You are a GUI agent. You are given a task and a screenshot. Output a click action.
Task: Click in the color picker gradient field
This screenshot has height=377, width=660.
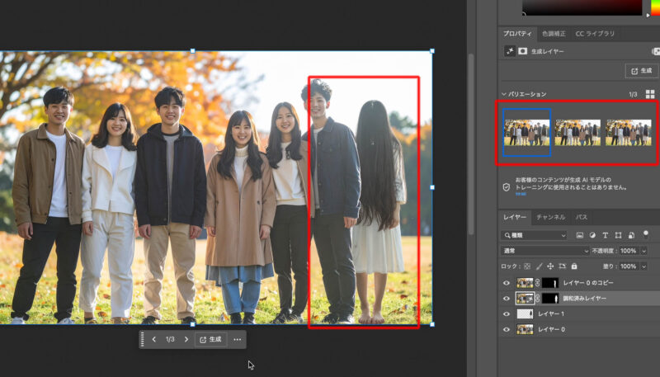(582, 7)
